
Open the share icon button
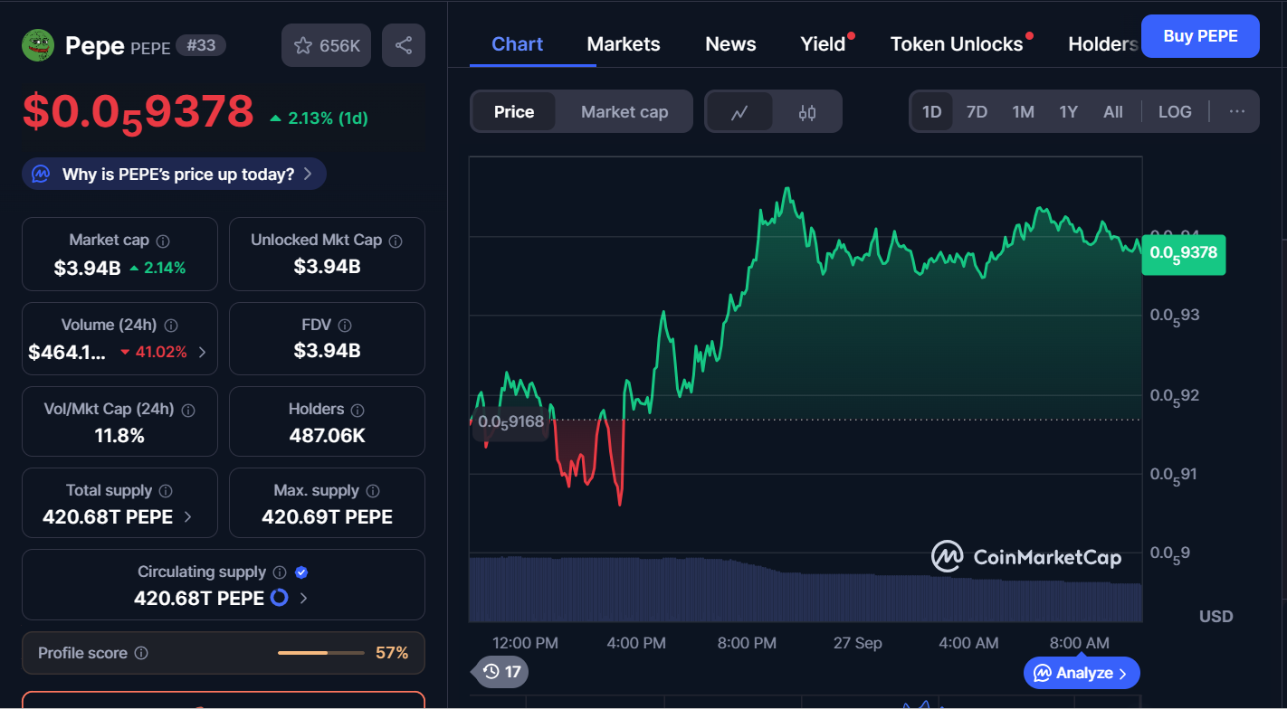(x=404, y=45)
